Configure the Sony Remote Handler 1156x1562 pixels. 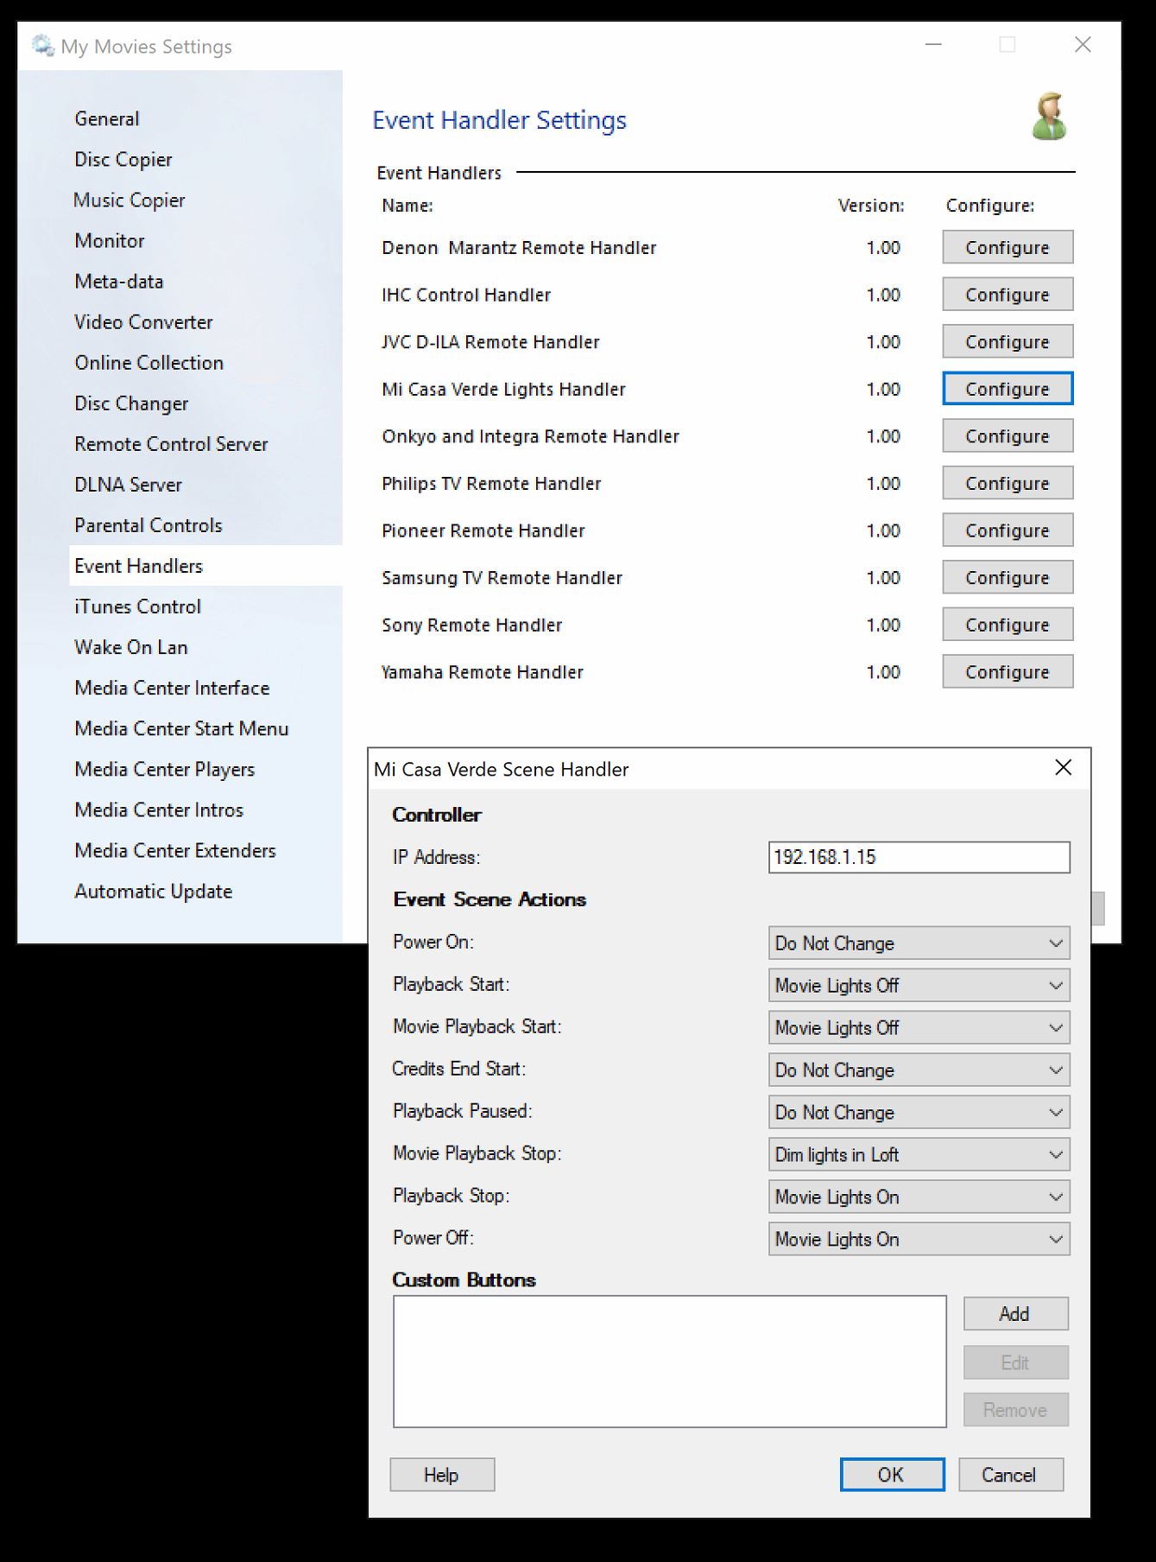tap(1008, 625)
